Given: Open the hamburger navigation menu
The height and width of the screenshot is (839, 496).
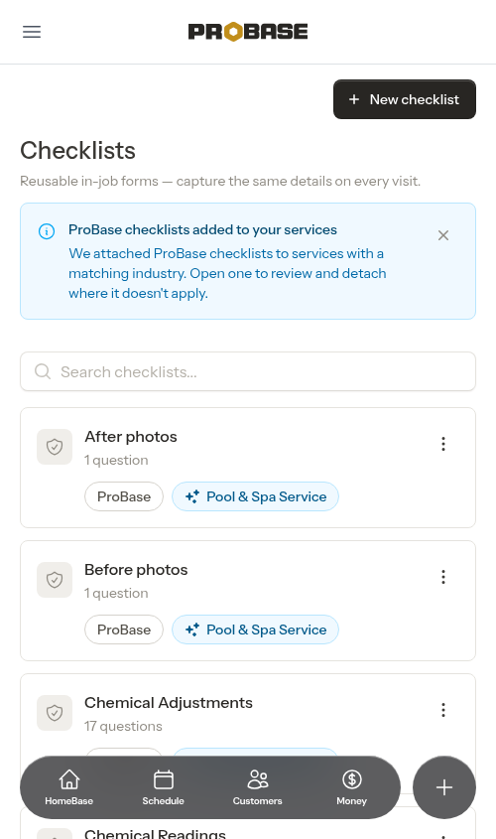Looking at the screenshot, I should [32, 32].
